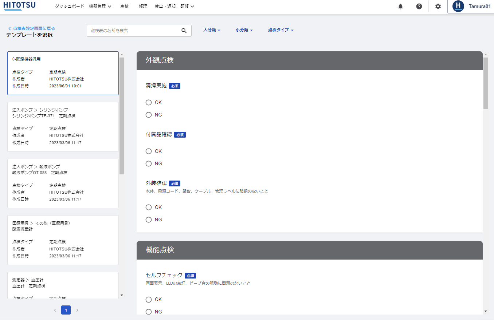
Task: Click the Tamura01 user avatar
Action: coord(458,6)
